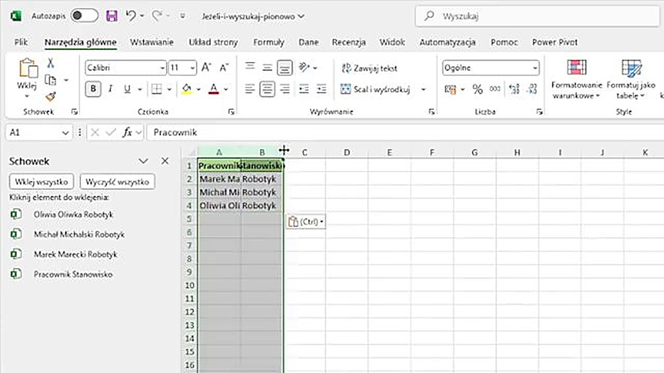This screenshot has height=373, width=664.
Task: Toggle the Autozapis switch
Action: pyautogui.click(x=85, y=16)
